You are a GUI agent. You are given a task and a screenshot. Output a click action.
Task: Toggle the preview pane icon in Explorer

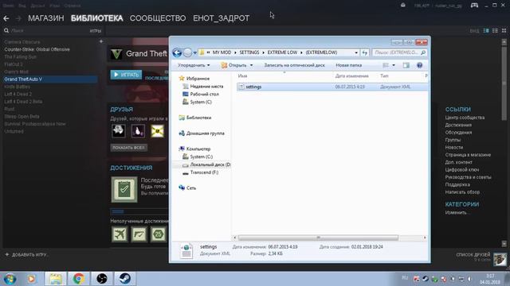click(406, 65)
